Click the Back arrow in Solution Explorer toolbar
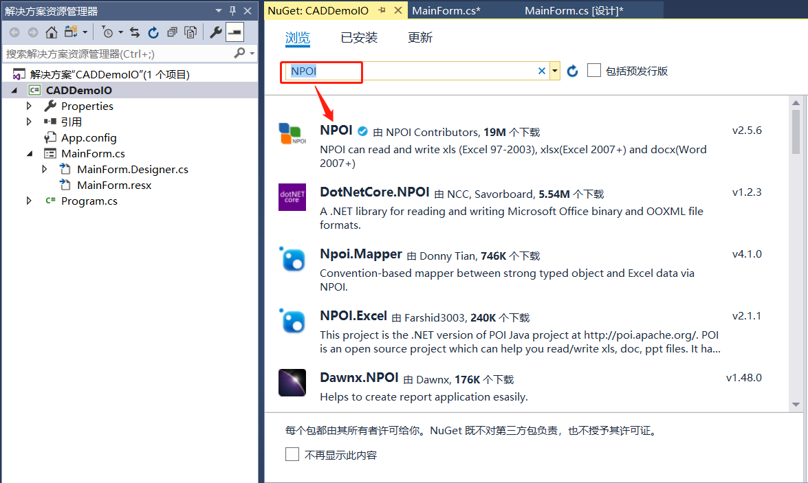The height and width of the screenshot is (483, 808). (14, 32)
